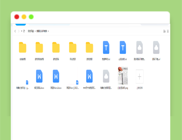The image size is (182, 140).
Task: Open the 网站资源 folder icon
Action: [x=73, y=47]
